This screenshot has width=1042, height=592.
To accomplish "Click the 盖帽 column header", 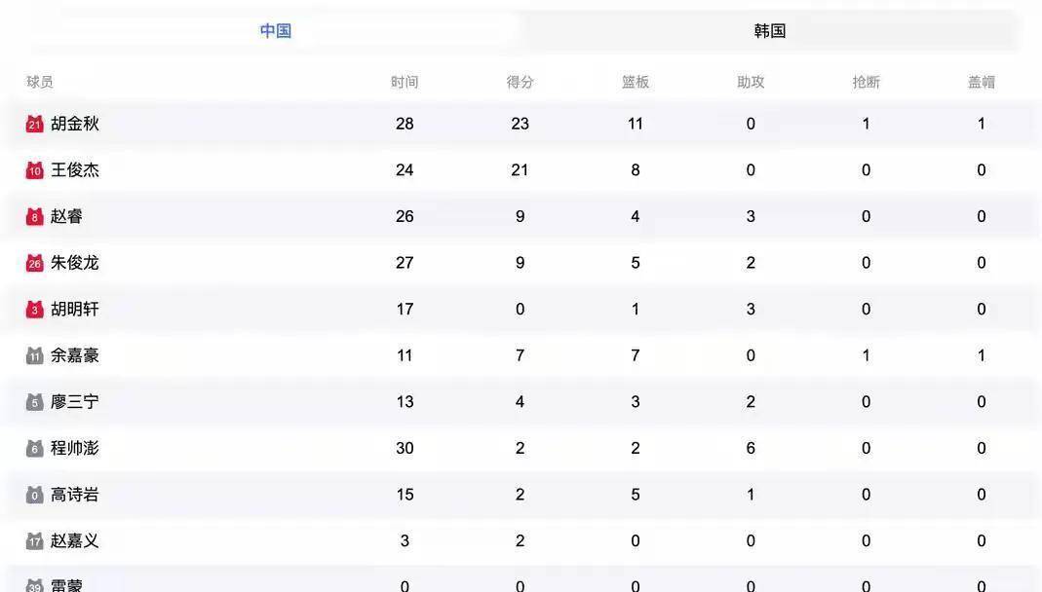I will click(981, 82).
